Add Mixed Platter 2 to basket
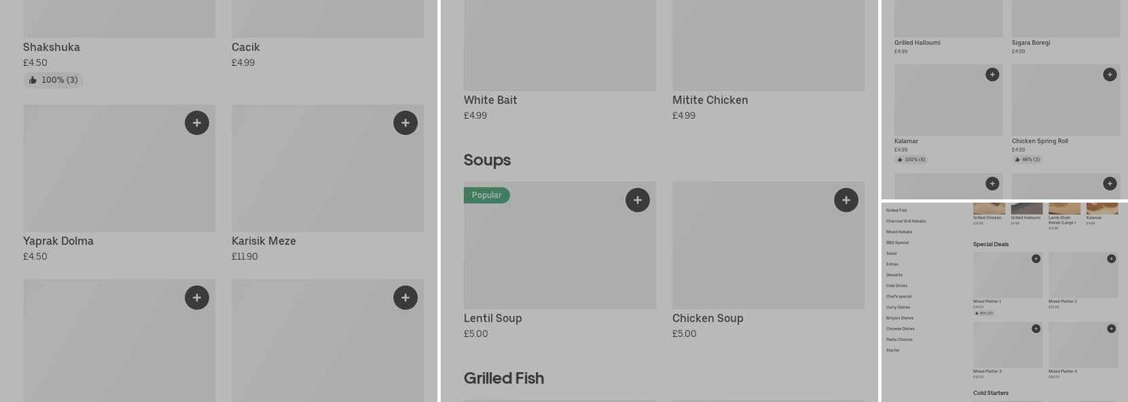This screenshot has width=1128, height=402. (1111, 259)
